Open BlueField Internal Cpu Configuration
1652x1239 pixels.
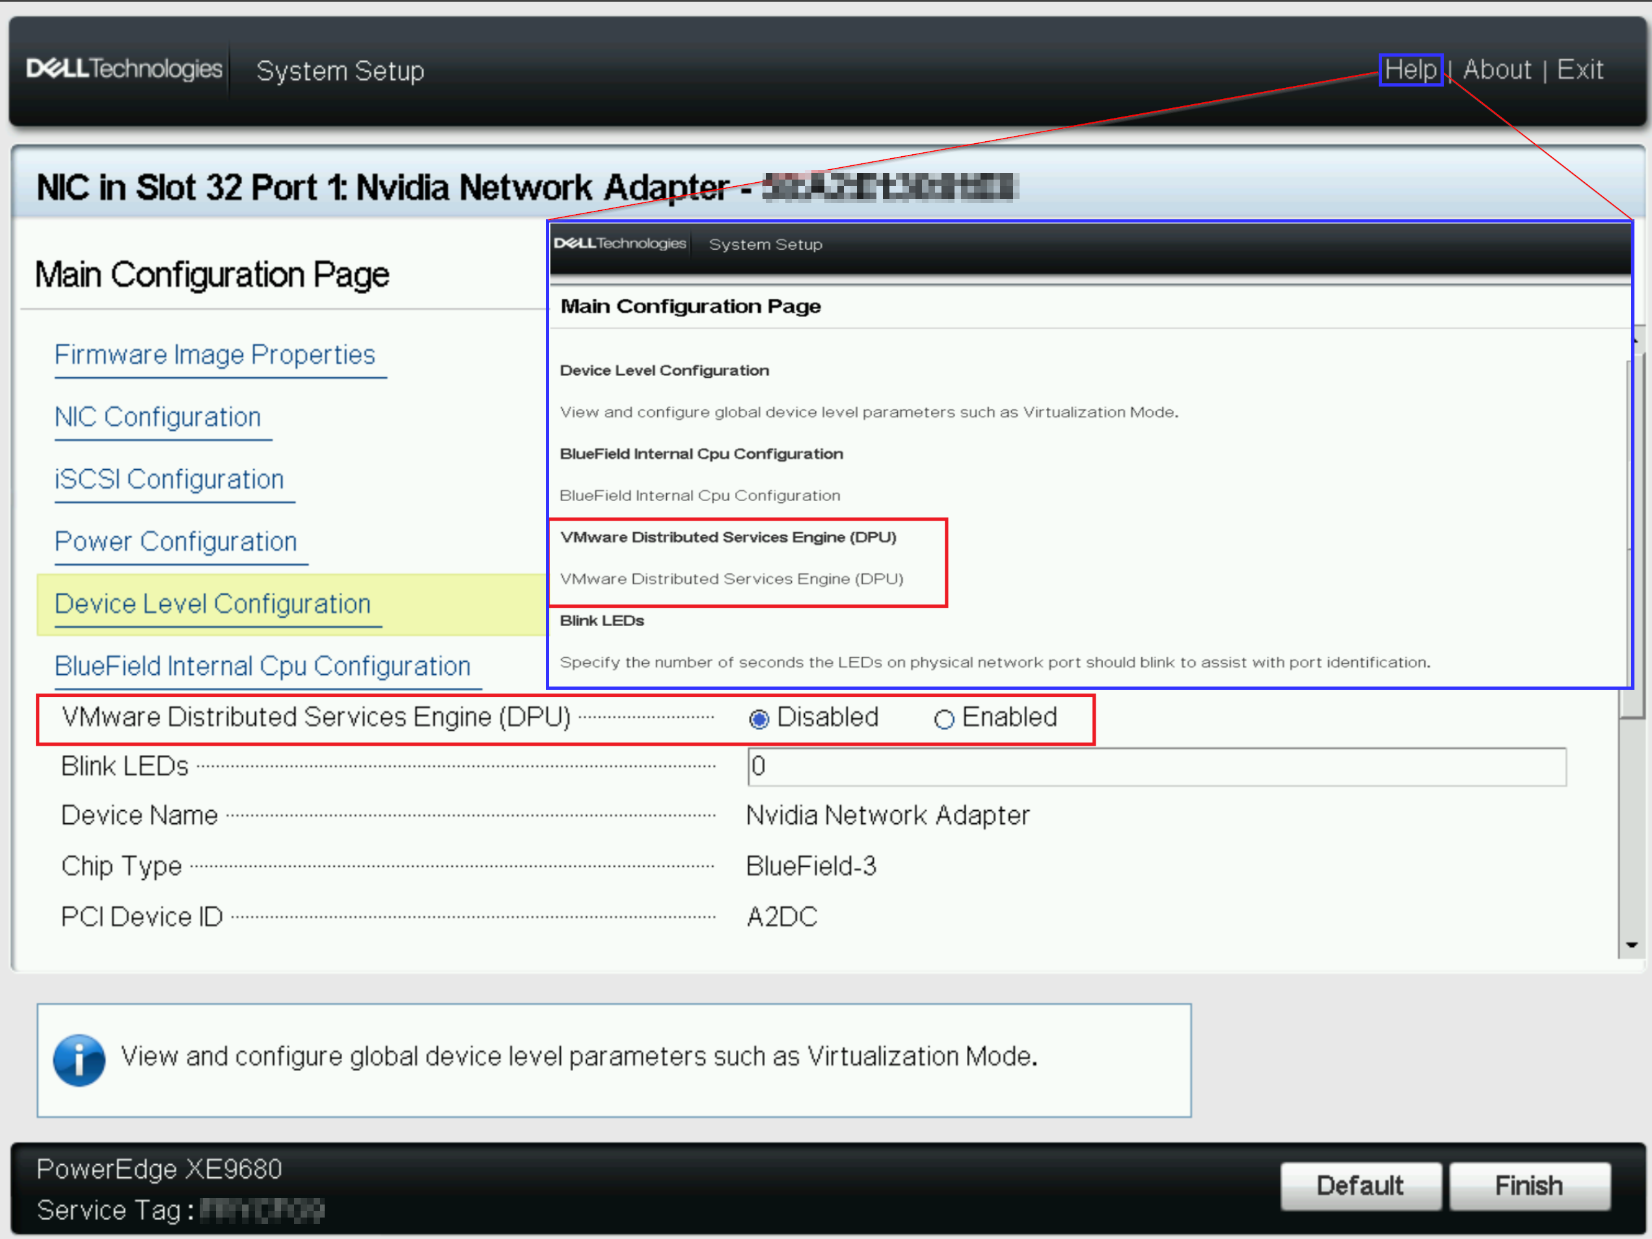click(x=262, y=666)
